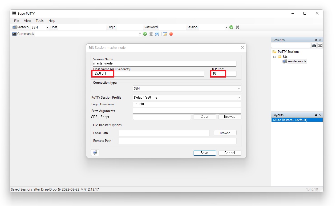Click the gray asterisk icon in Commands toolbar
This screenshot has width=336, height=206.
pyautogui.click(x=151, y=34)
